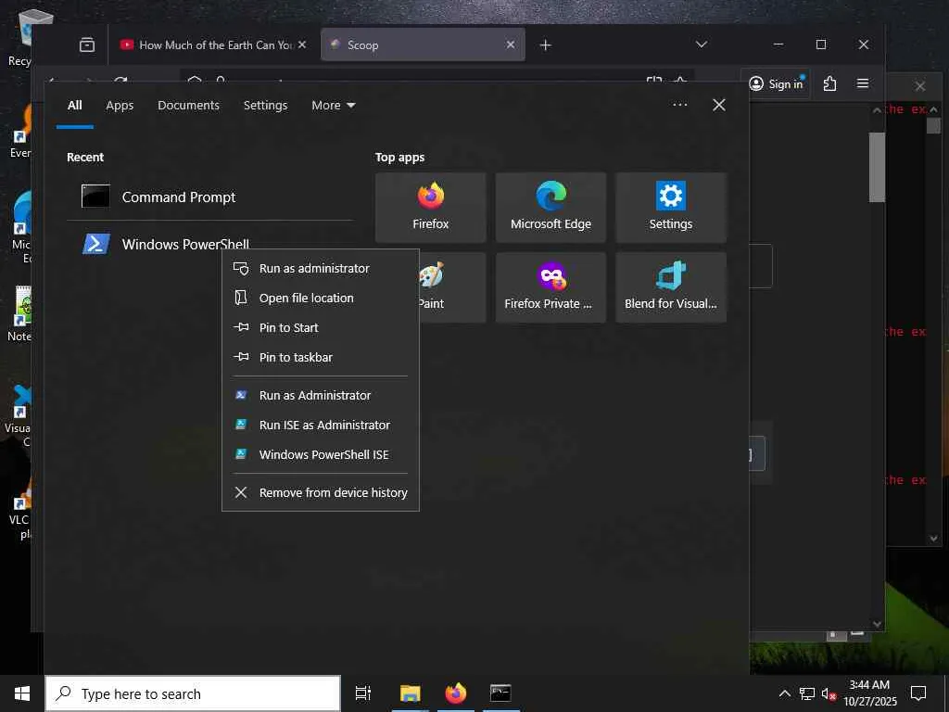This screenshot has height=712, width=949.
Task: Expand the More search filter dropdown
Action: coord(333,106)
